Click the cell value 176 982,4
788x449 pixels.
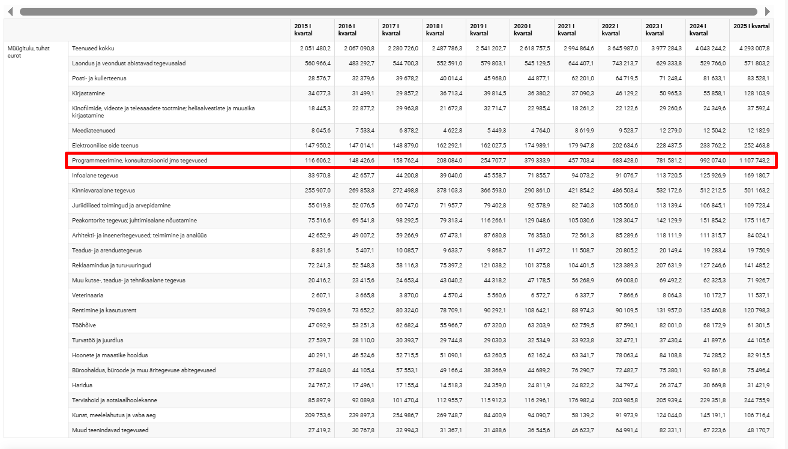click(582, 400)
